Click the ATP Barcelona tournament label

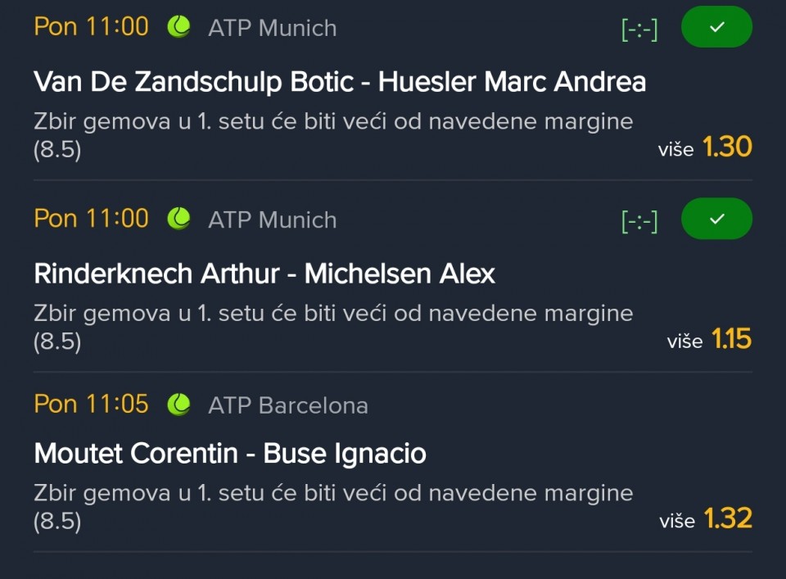287,405
